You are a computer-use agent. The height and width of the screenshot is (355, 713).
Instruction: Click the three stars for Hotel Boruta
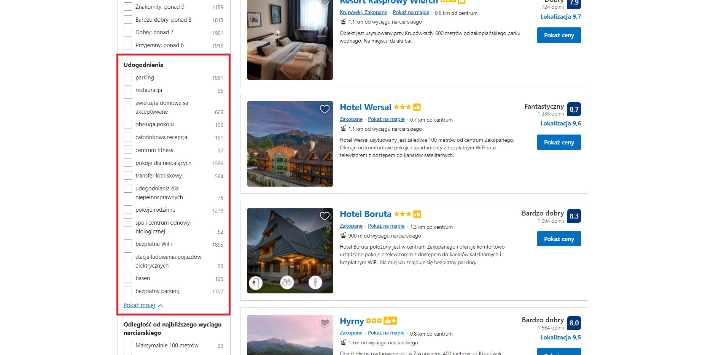click(x=403, y=214)
